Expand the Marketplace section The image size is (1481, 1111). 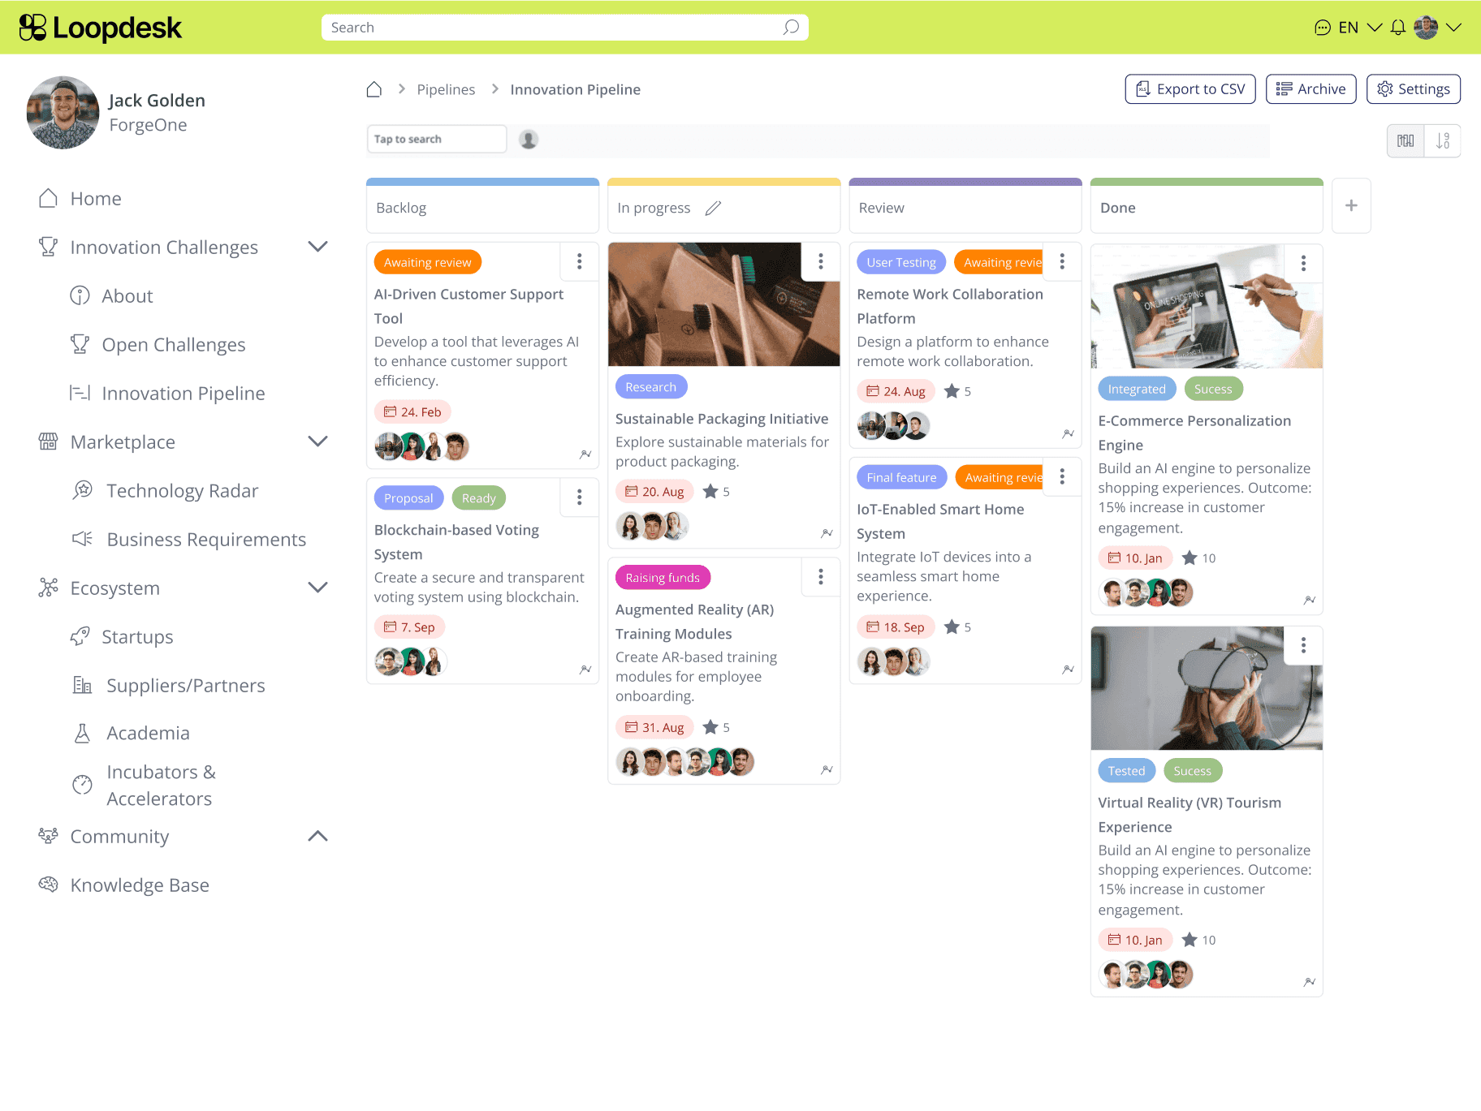point(317,441)
